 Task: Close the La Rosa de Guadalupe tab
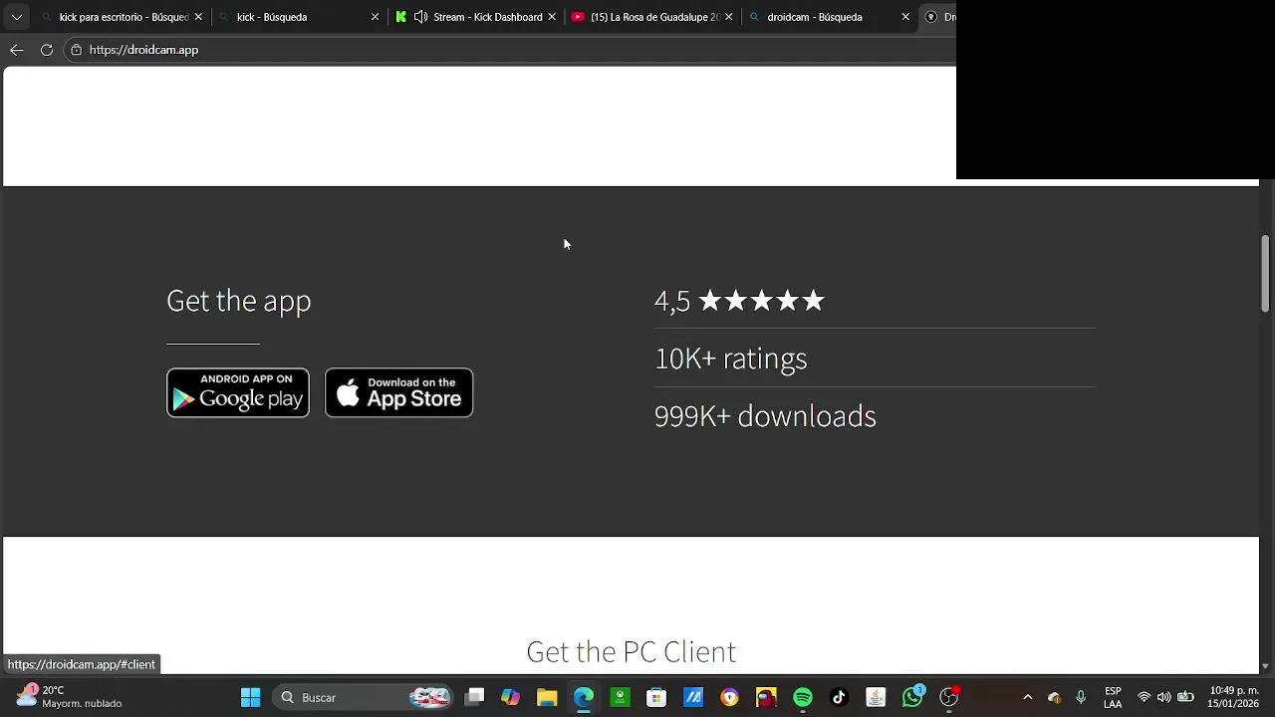pyautogui.click(x=729, y=17)
